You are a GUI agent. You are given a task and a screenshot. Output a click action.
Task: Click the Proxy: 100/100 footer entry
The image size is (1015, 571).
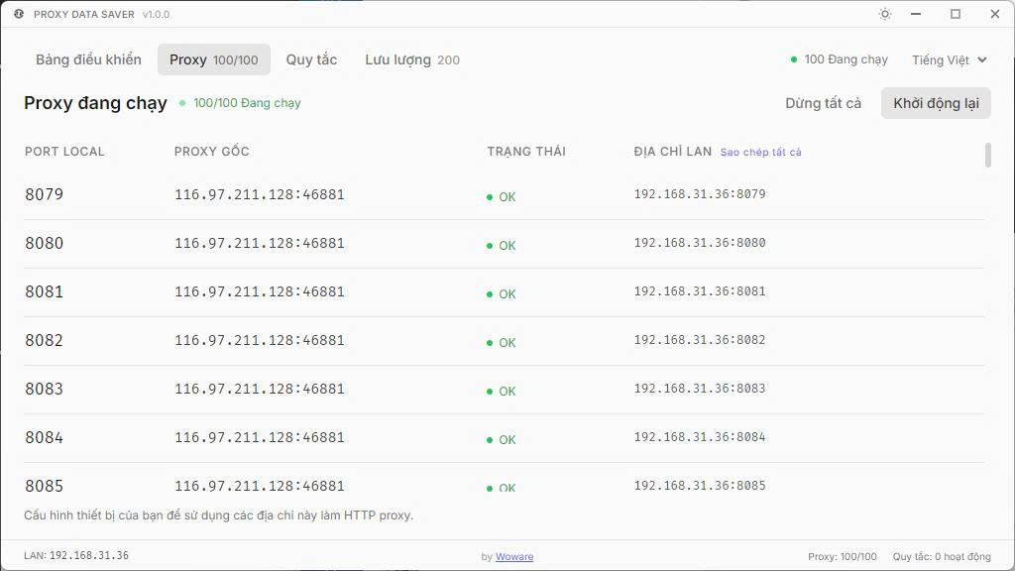coord(843,556)
